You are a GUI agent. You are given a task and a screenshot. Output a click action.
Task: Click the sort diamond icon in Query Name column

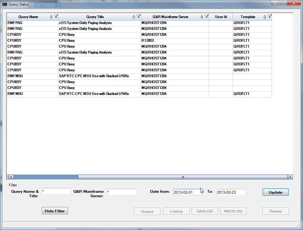[x=51, y=17]
